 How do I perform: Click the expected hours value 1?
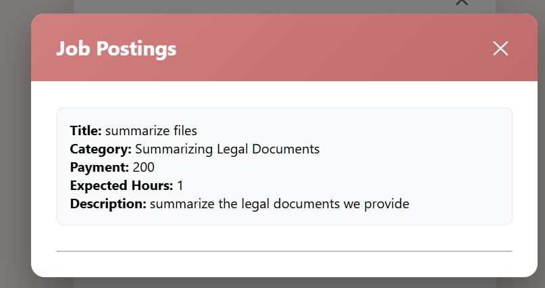click(x=180, y=185)
